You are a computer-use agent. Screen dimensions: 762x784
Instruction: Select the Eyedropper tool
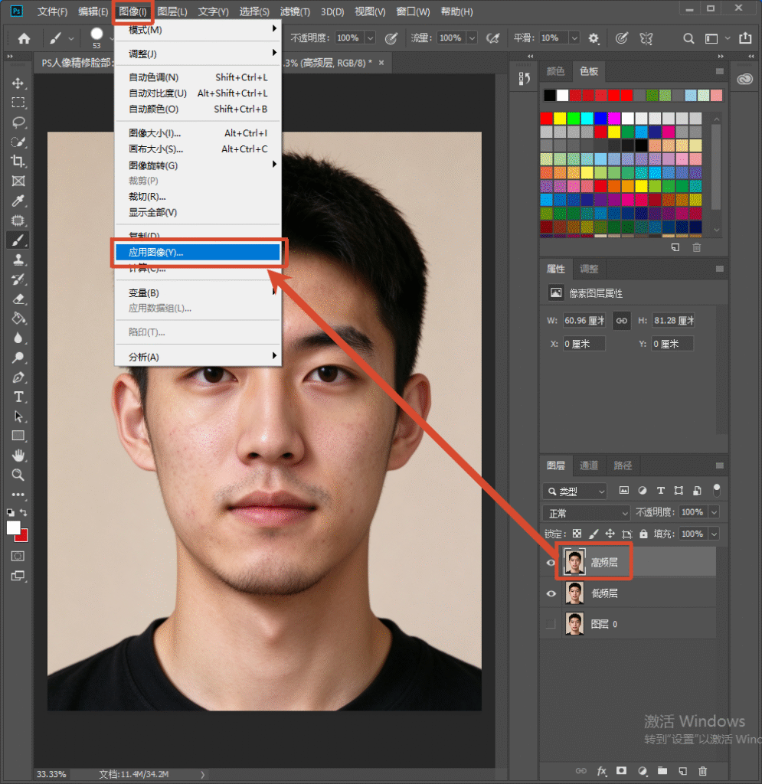pos(18,201)
